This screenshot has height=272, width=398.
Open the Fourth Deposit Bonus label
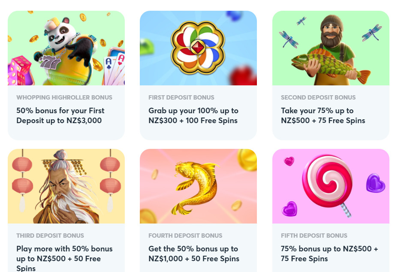[185, 236]
